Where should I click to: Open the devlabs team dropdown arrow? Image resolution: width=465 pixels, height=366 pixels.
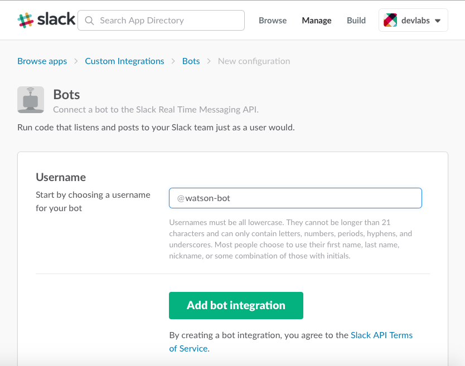[438, 21]
